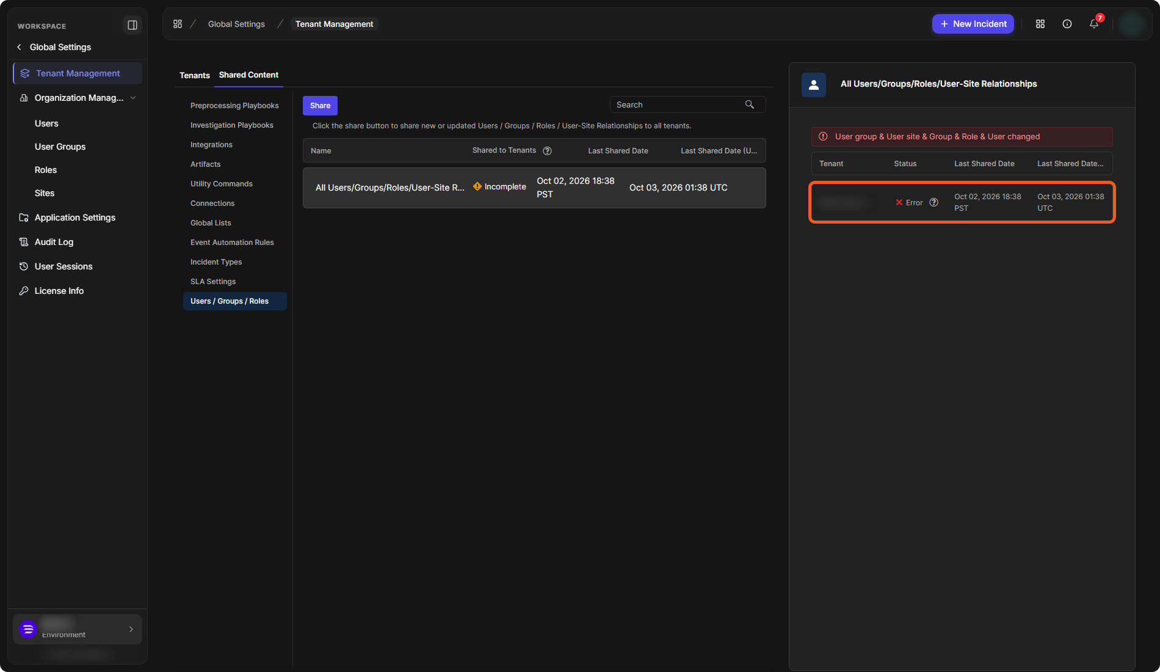Click the breadcrumb home grid icon
The image size is (1160, 672).
178,24
